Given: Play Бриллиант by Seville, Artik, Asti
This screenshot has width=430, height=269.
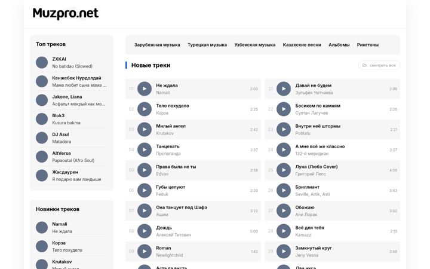Looking at the screenshot, I should click(x=284, y=190).
